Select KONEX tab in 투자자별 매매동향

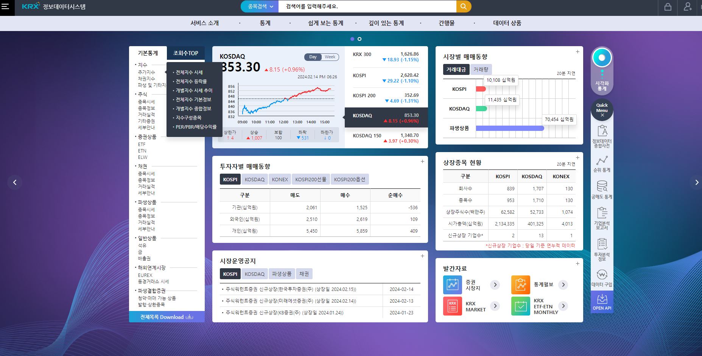pyautogui.click(x=280, y=179)
